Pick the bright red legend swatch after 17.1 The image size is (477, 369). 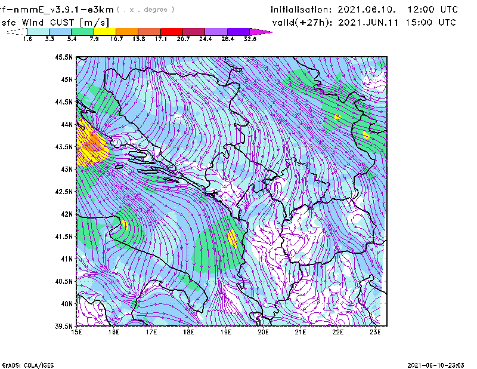tap(172, 32)
